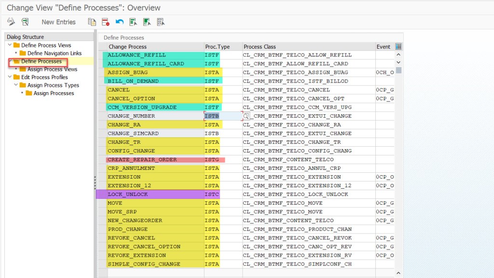The height and width of the screenshot is (278, 494).
Task: Select the CREATE_REPAIR_ORDER row
Action: click(145, 159)
